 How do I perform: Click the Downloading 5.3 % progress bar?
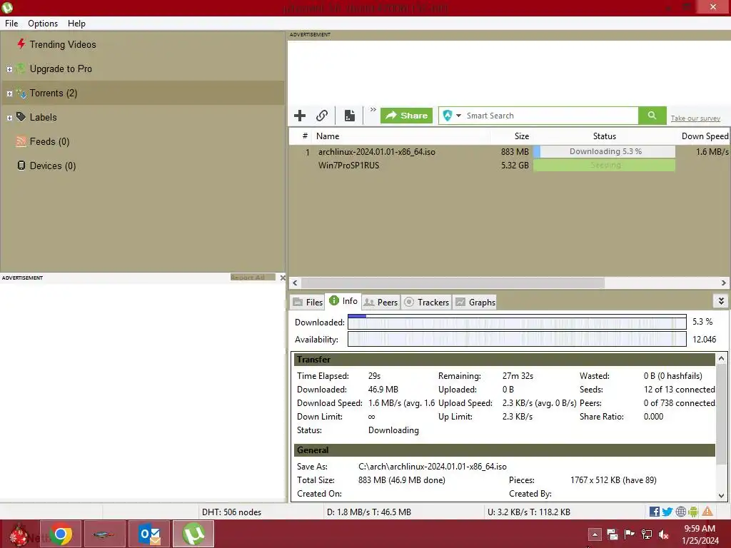(x=604, y=151)
